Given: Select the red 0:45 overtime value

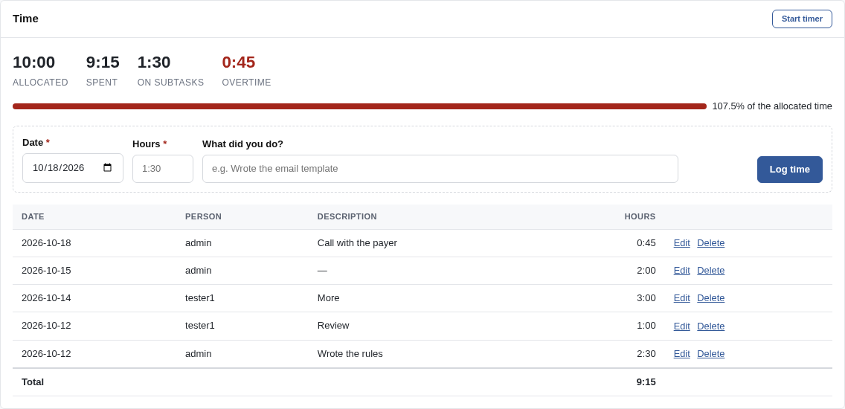Looking at the screenshot, I should [x=239, y=62].
